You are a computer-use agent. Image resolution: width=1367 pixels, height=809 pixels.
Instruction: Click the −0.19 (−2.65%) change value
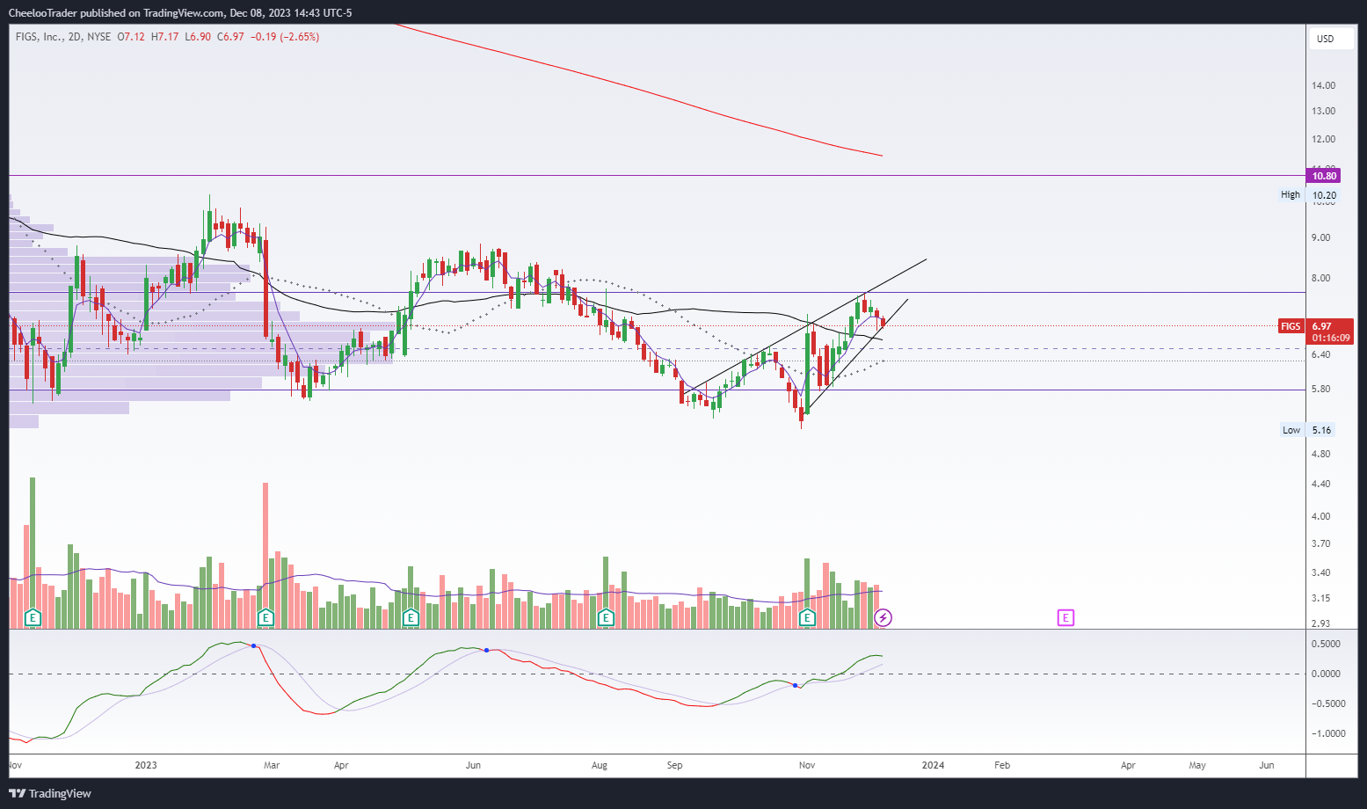click(x=285, y=37)
